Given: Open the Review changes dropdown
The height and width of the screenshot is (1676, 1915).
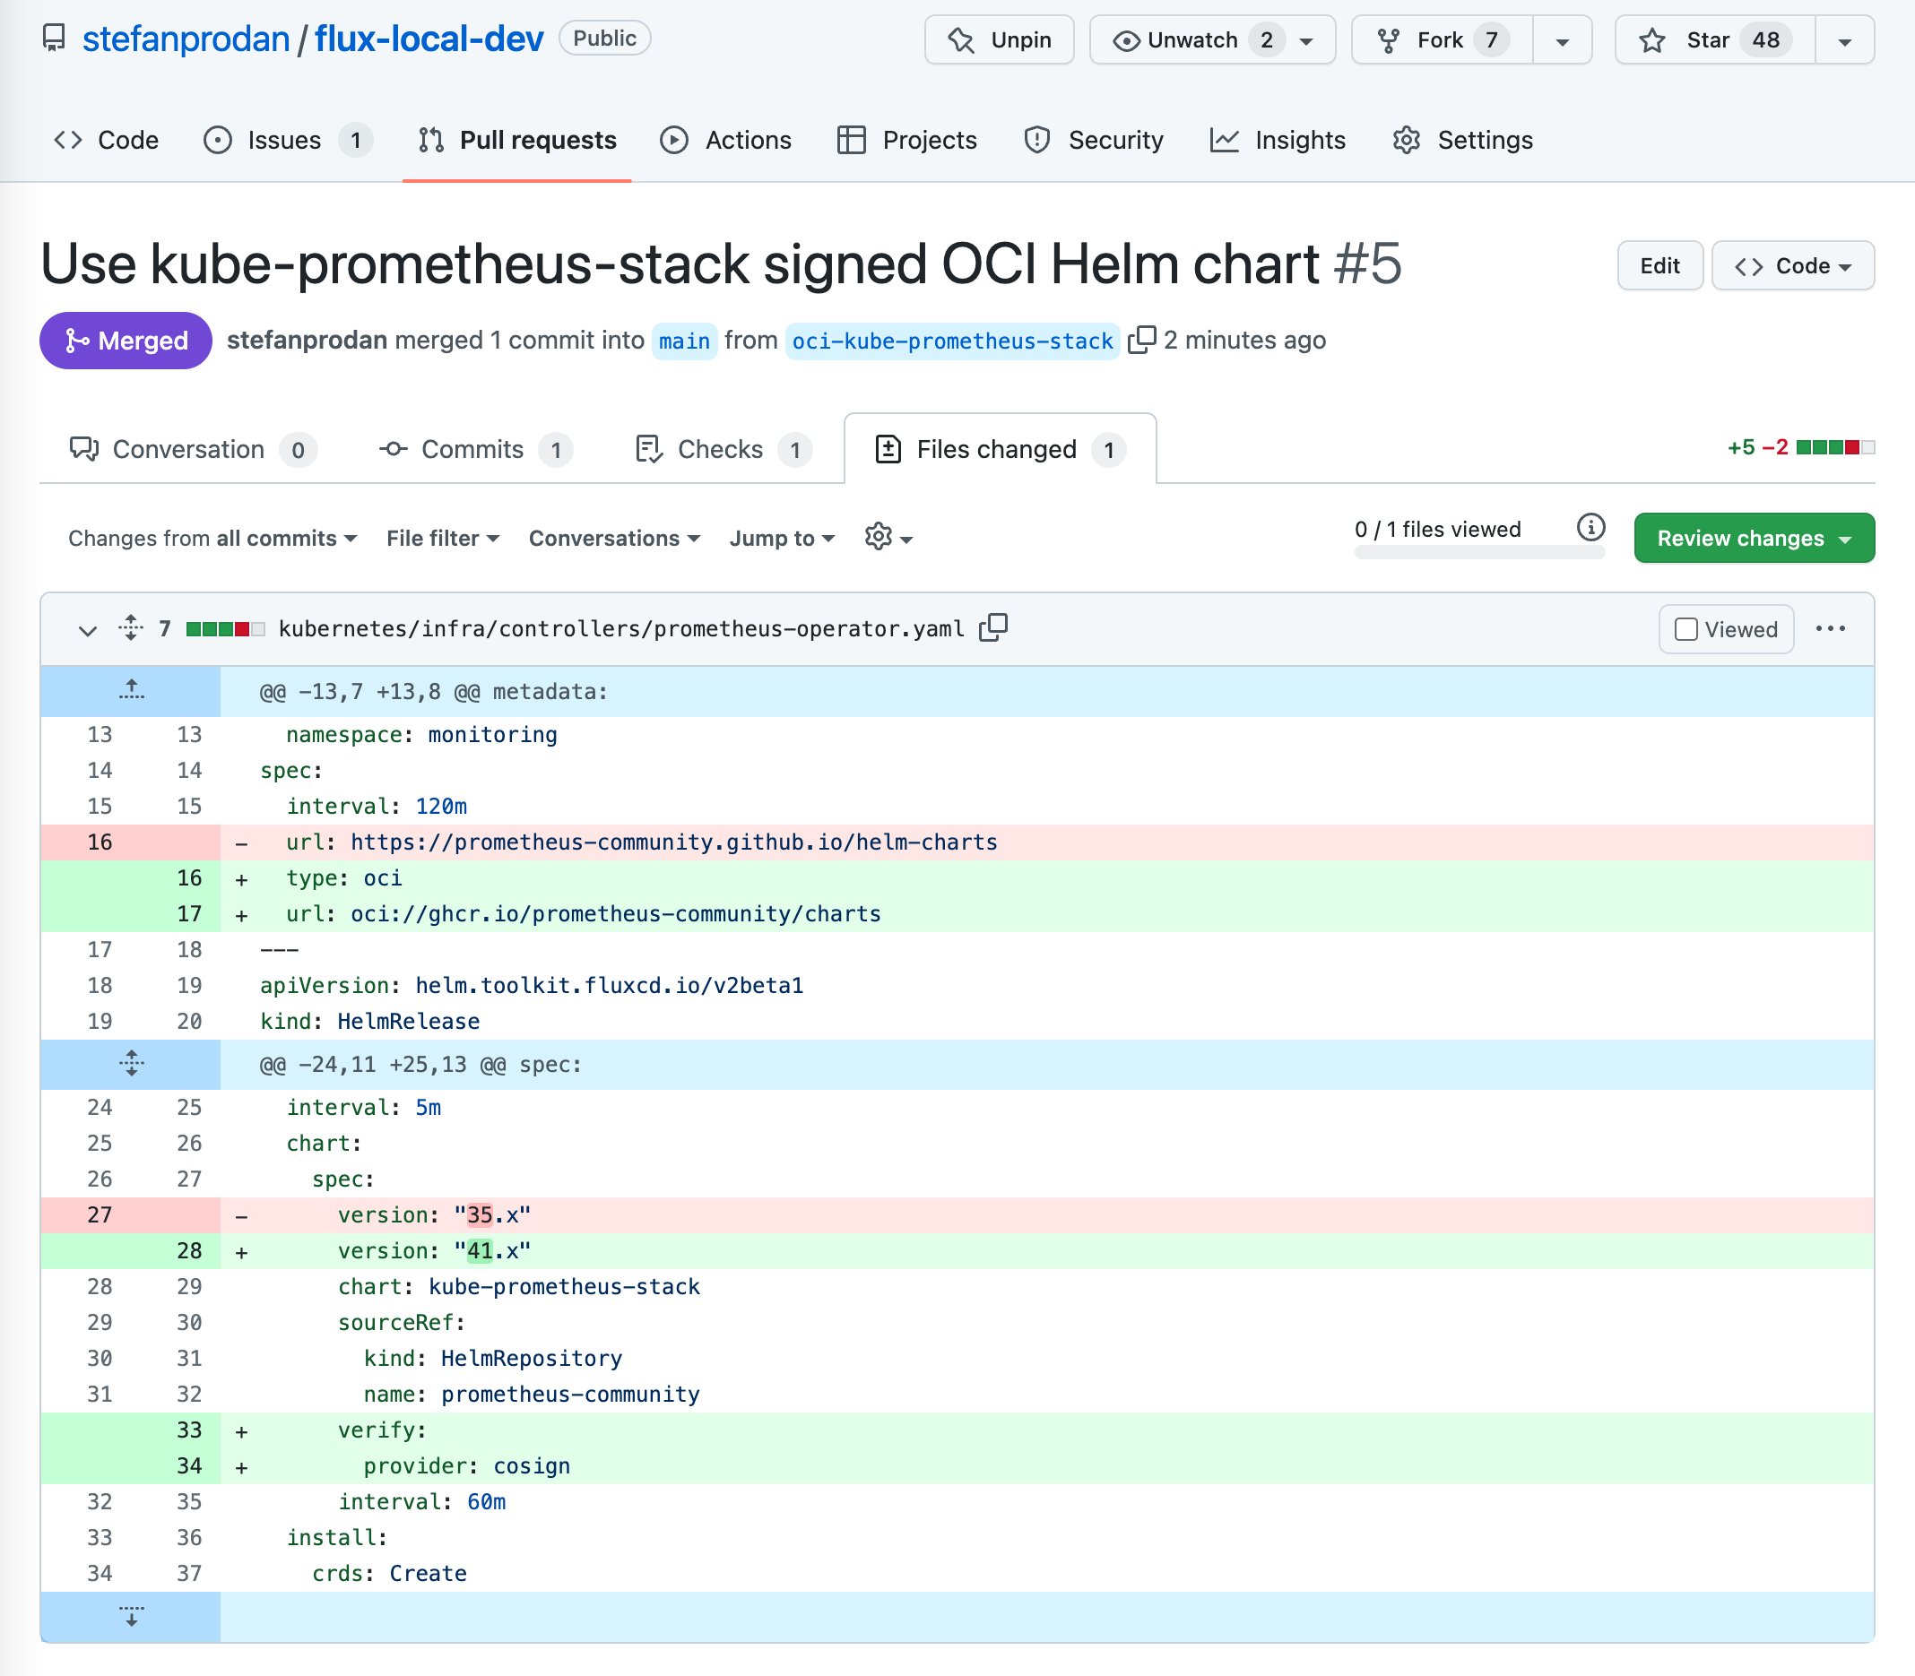Looking at the screenshot, I should pos(1753,538).
